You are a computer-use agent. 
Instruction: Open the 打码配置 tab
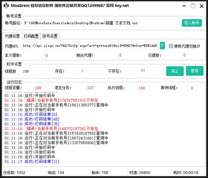31,36
